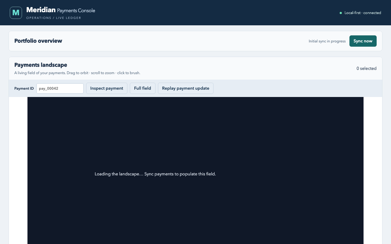The image size is (391, 244).
Task: Click the Replay payment update button
Action: pos(186,88)
